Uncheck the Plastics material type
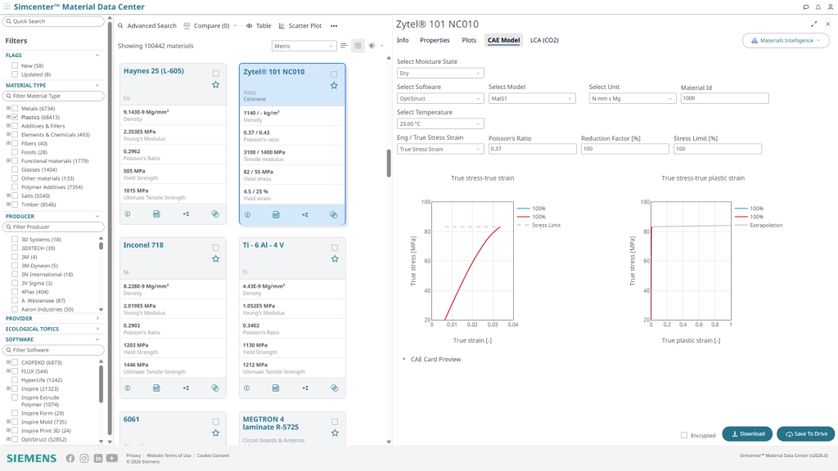 (x=15, y=117)
